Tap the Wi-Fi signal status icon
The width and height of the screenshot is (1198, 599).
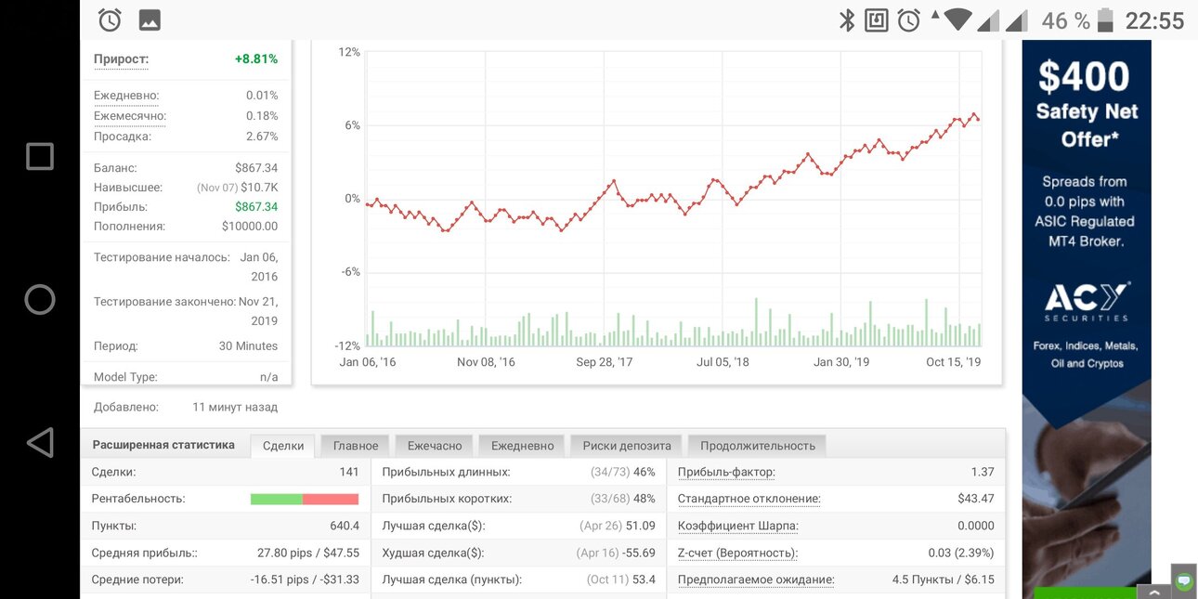[958, 20]
